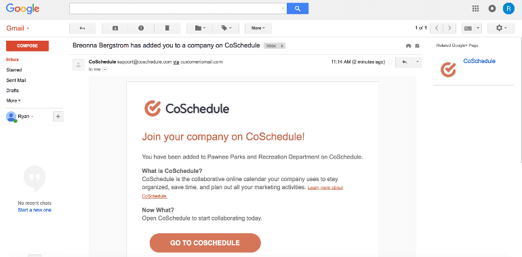Report spam using the exclamation icon
The height and width of the screenshot is (257, 522).
point(141,28)
